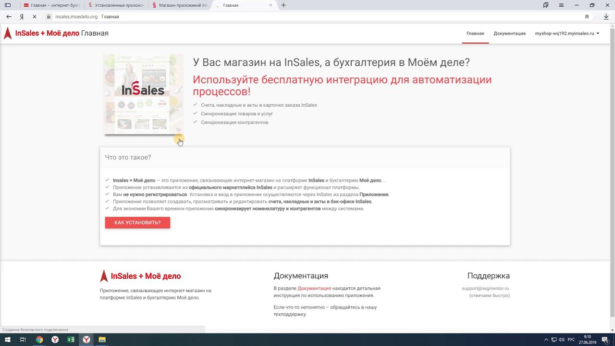The height and width of the screenshot is (346, 615).
Task: Click the 'У Вас магазин на InSales' heading
Action: [331, 62]
